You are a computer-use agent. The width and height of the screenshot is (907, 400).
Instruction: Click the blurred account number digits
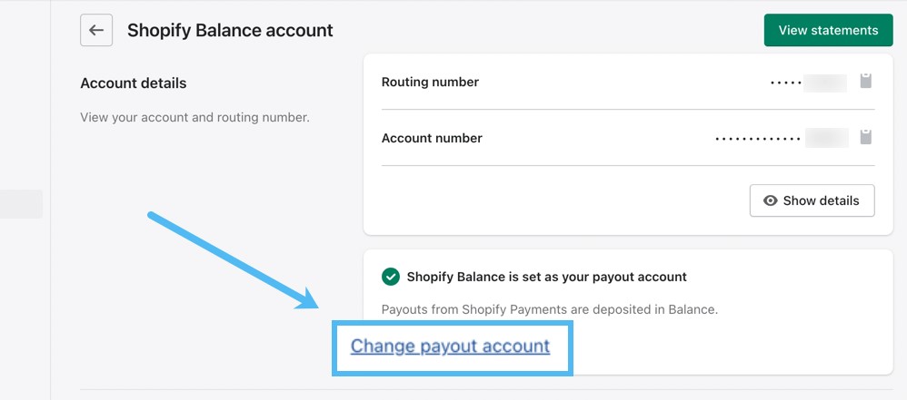[x=827, y=138]
